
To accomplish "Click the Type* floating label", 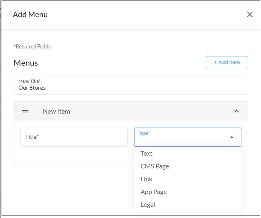I will coord(144,133).
